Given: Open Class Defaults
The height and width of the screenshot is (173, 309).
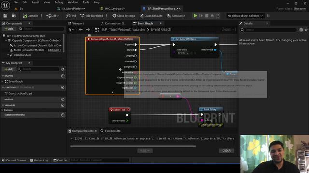Looking at the screenshot, I should pyautogui.click(x=151, y=16).
